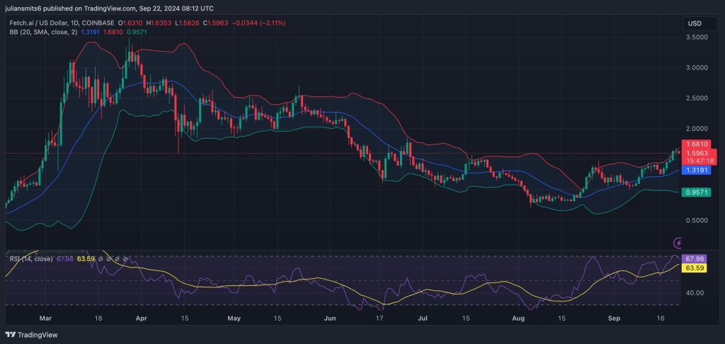725x344 pixels.
Task: Click the high price value H1.6353
Action: (159, 23)
